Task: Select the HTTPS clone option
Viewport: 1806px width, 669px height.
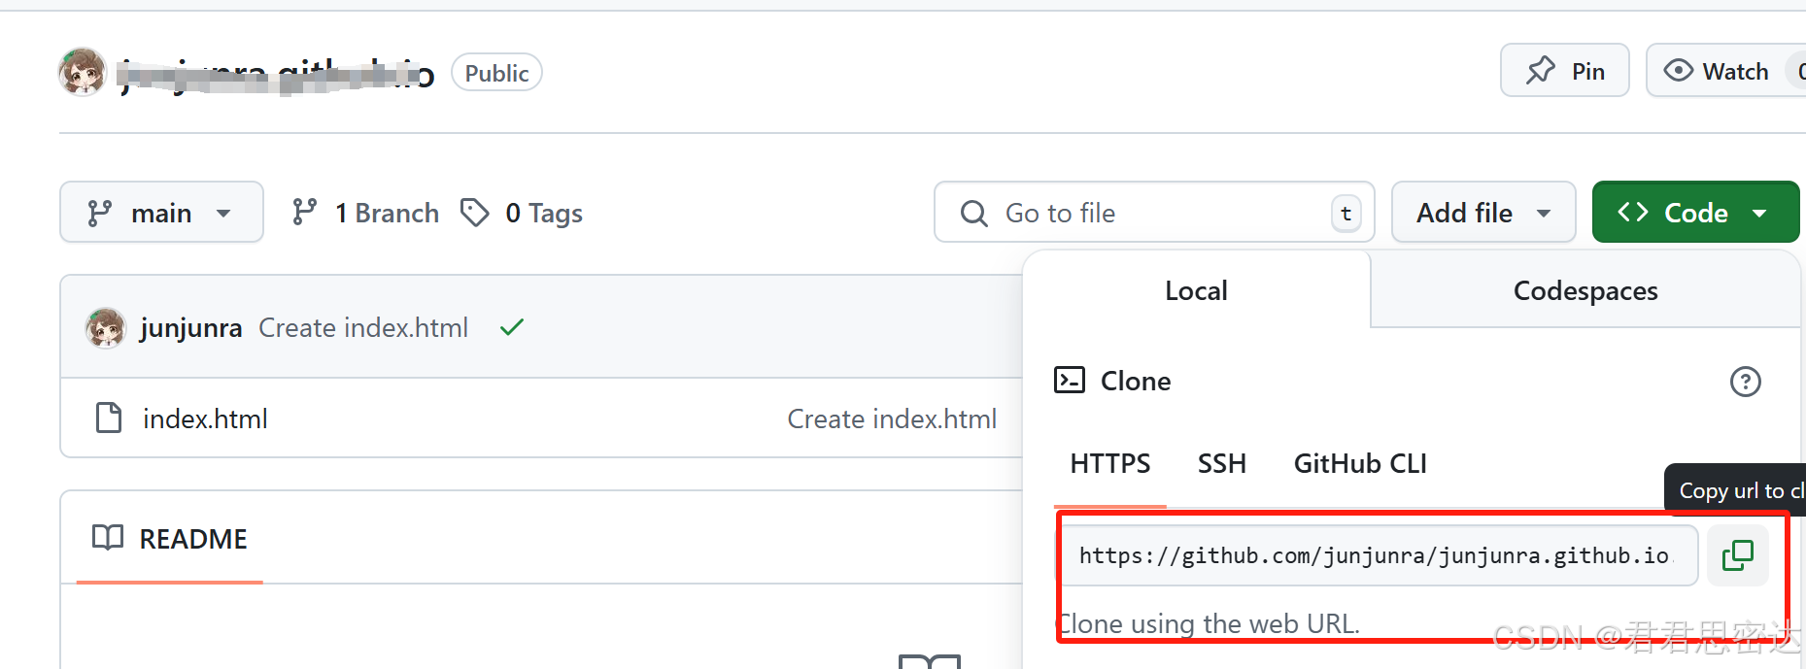Action: coord(1109,463)
